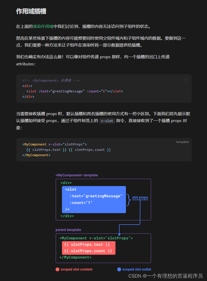Click the closing </MyComponent> line in the code block
This screenshot has width=207, height=281.
[36, 155]
